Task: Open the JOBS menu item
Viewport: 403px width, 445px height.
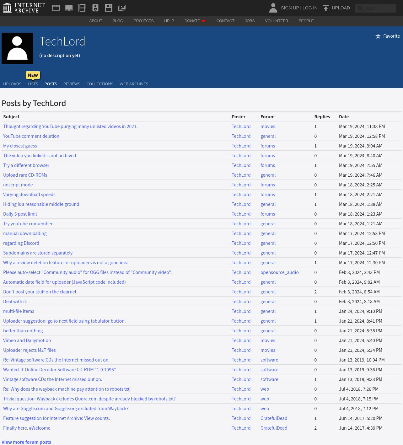Action: [250, 21]
